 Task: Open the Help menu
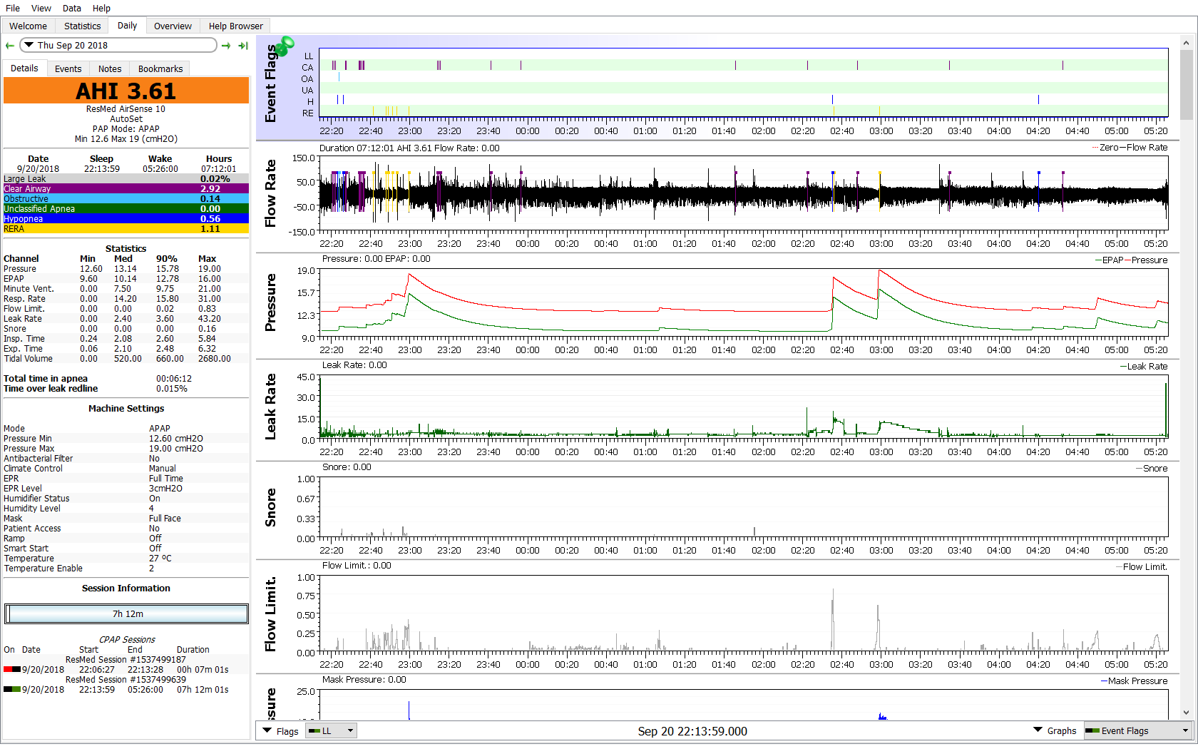click(101, 8)
